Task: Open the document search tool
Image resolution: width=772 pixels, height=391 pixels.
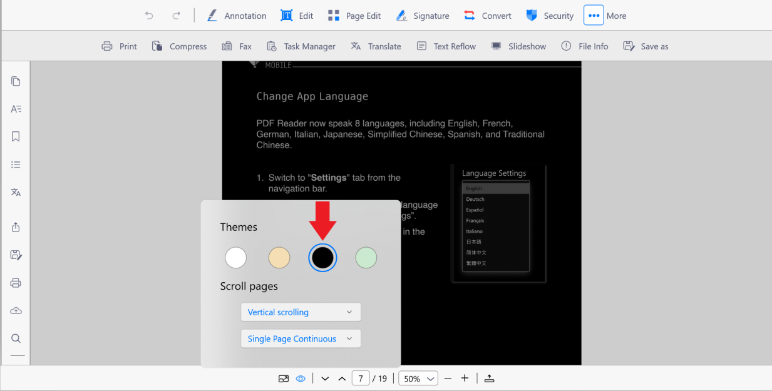Action: (16, 338)
